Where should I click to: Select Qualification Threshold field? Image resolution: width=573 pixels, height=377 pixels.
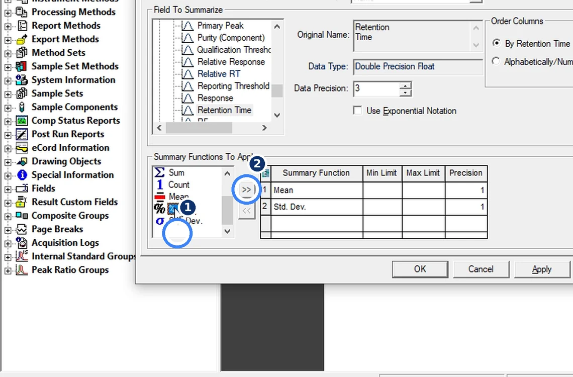coord(234,50)
